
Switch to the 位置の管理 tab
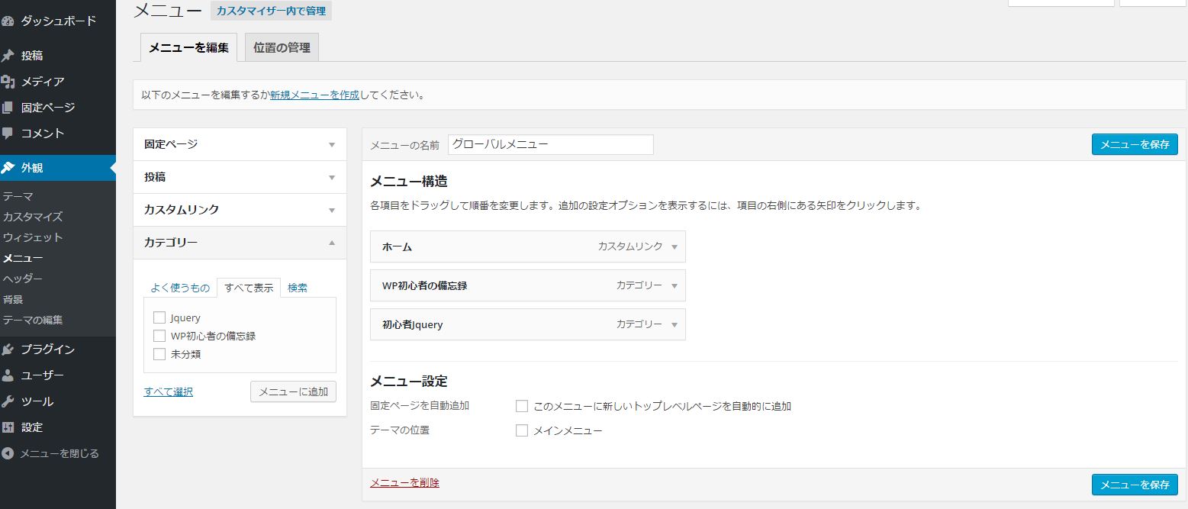(x=282, y=47)
